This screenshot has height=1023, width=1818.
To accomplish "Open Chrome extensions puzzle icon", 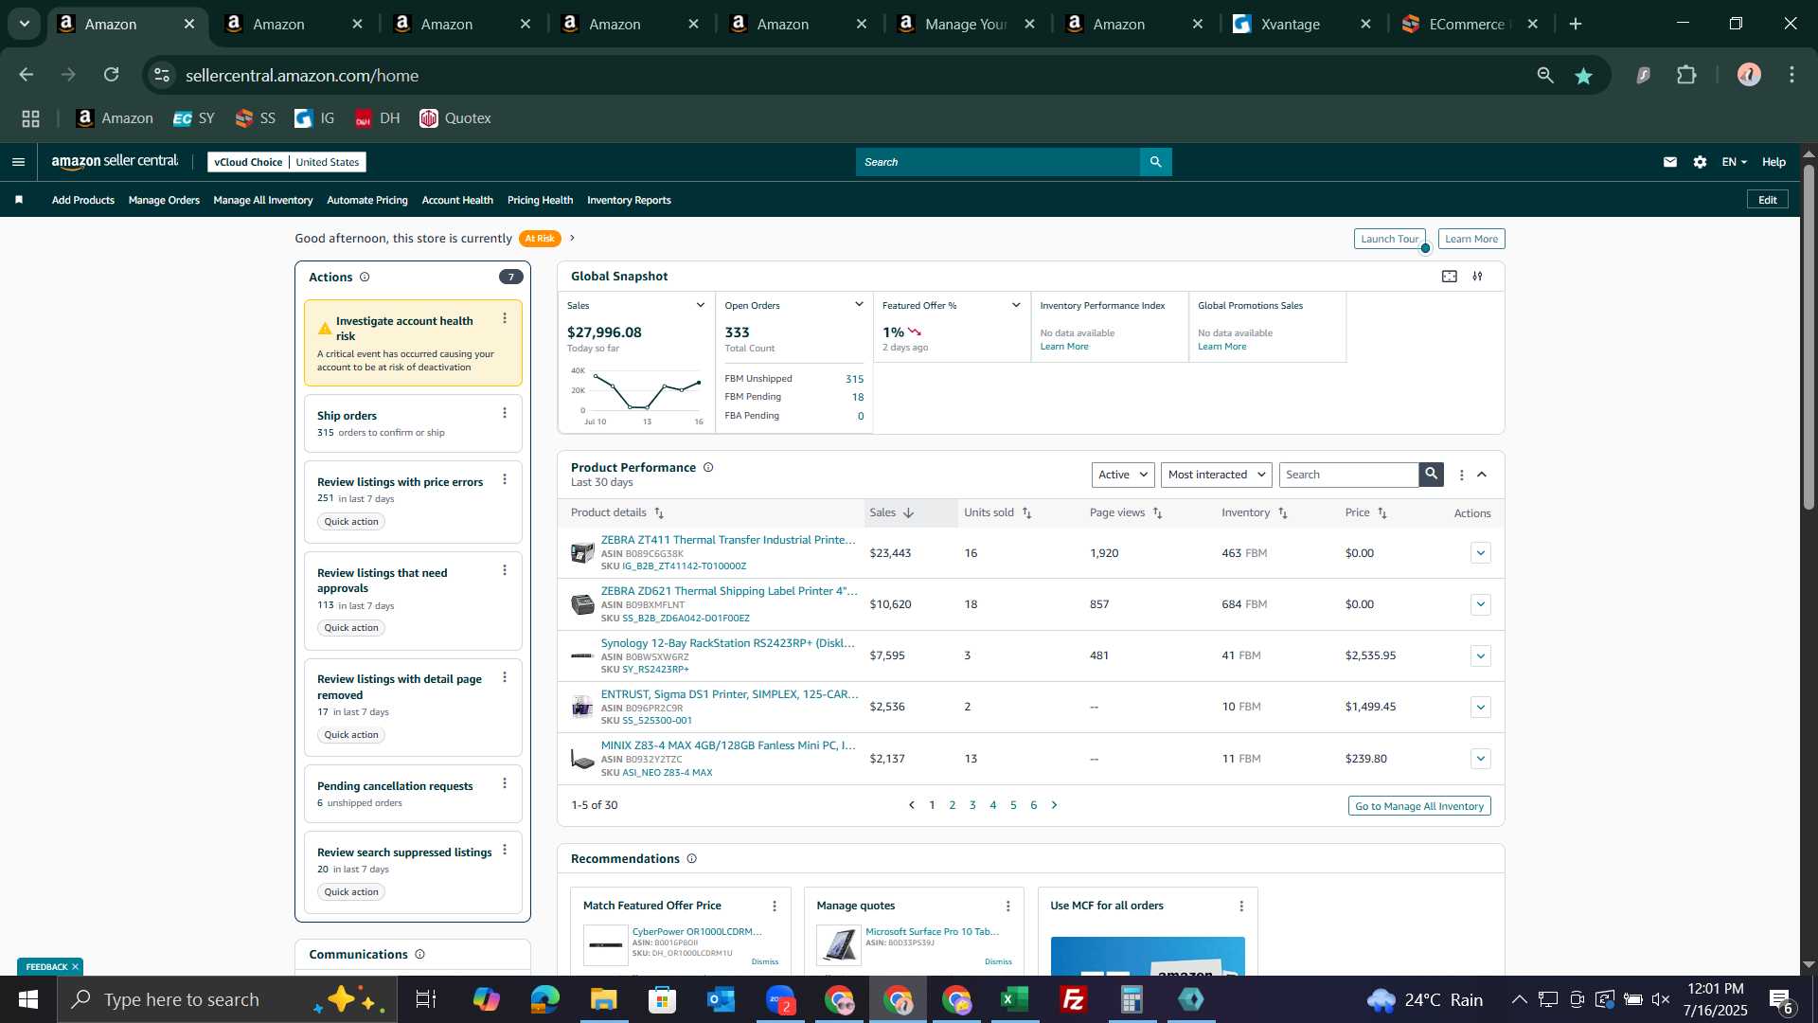I will [x=1686, y=75].
